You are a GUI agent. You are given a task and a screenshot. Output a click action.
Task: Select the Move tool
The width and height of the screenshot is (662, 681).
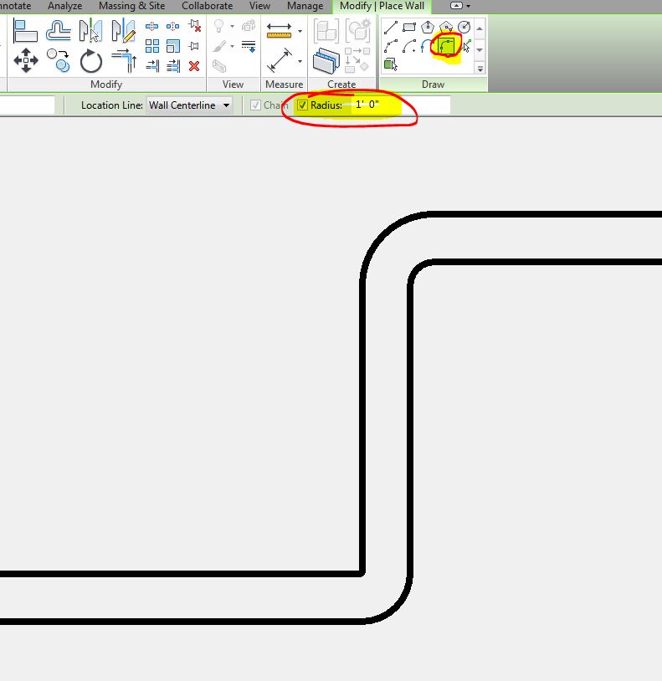[26, 60]
